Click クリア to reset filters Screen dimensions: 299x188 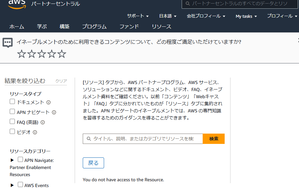coord(61,81)
